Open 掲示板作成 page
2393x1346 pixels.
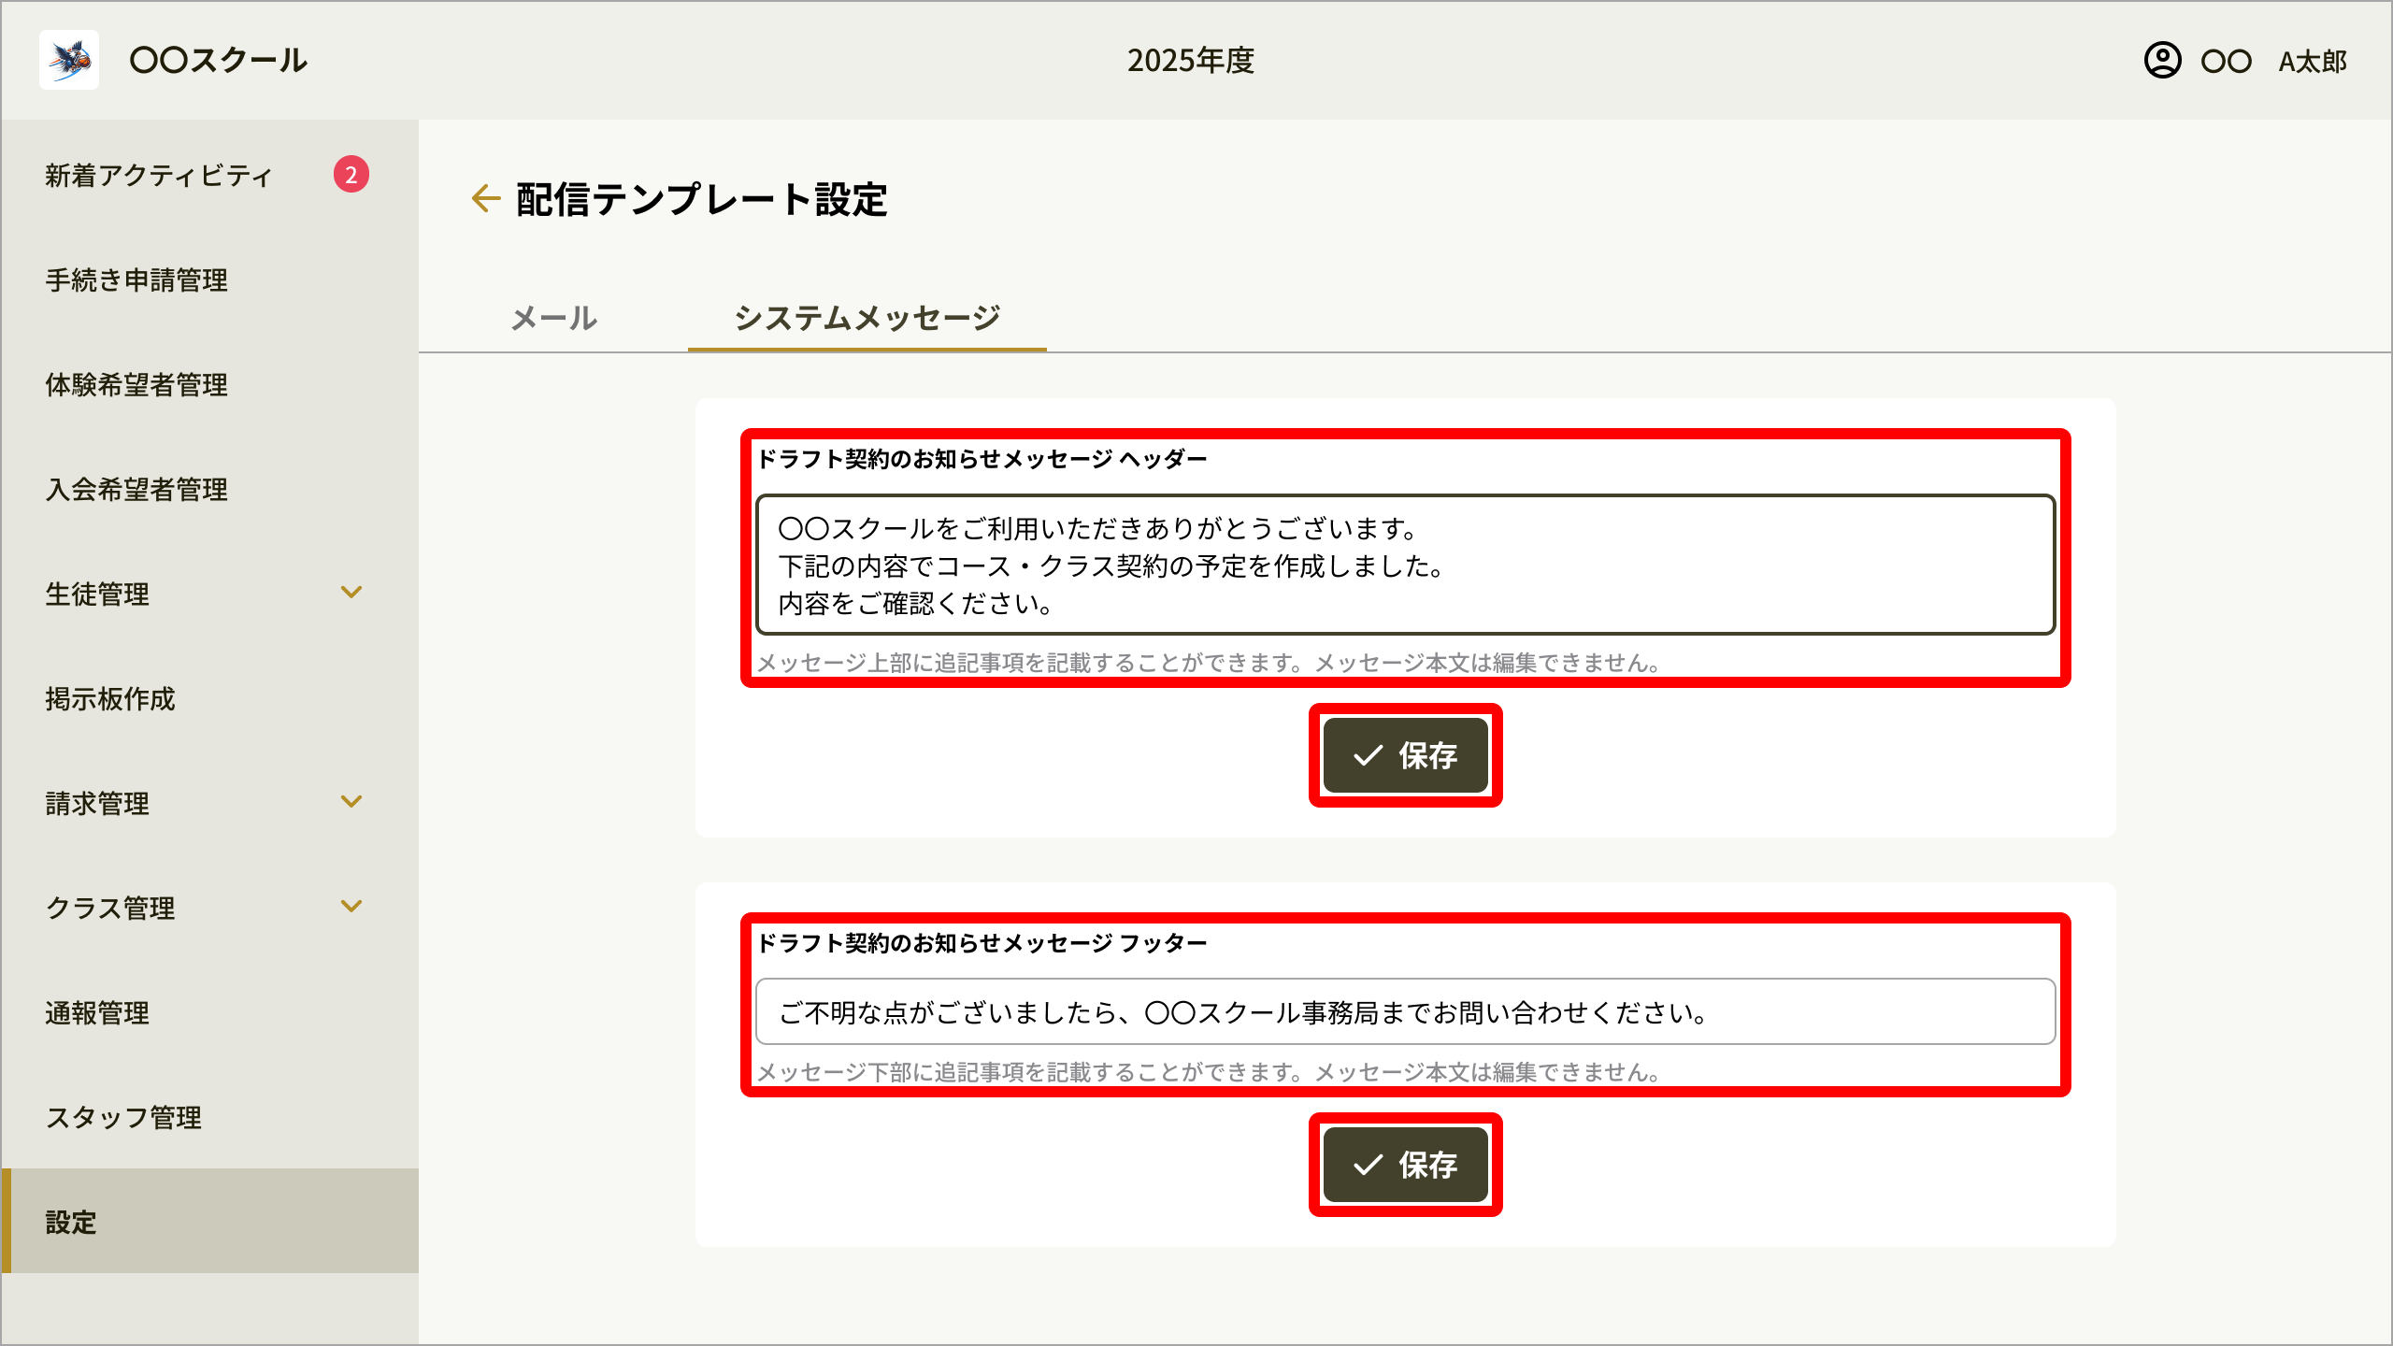pos(209,698)
